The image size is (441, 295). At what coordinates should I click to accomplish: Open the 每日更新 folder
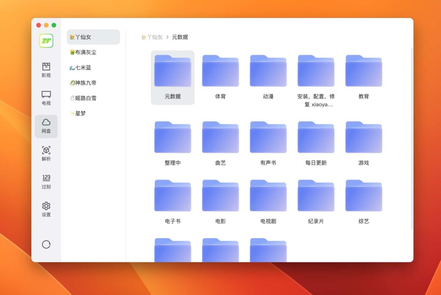coord(316,137)
